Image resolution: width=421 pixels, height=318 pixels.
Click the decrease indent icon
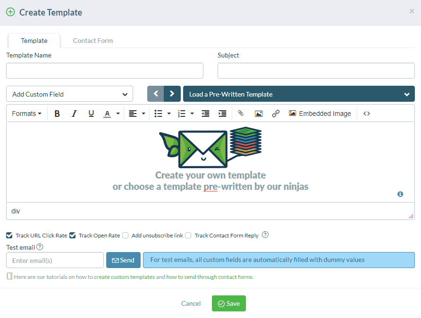click(205, 114)
